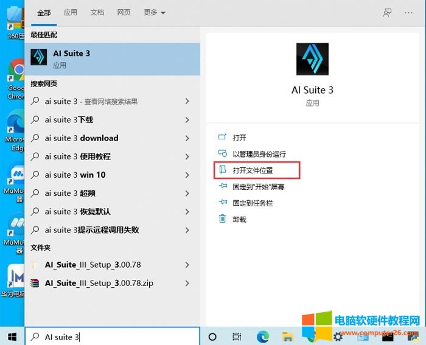The image size is (426, 345).
Task: Select suggestion ai suite 3 win 10
Action: pyautogui.click(x=113, y=175)
